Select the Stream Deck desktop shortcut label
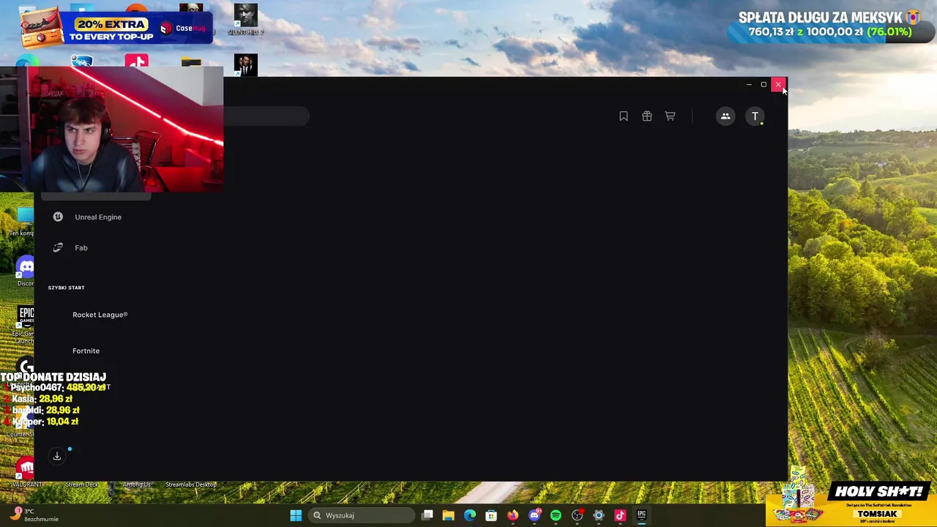 (x=82, y=485)
